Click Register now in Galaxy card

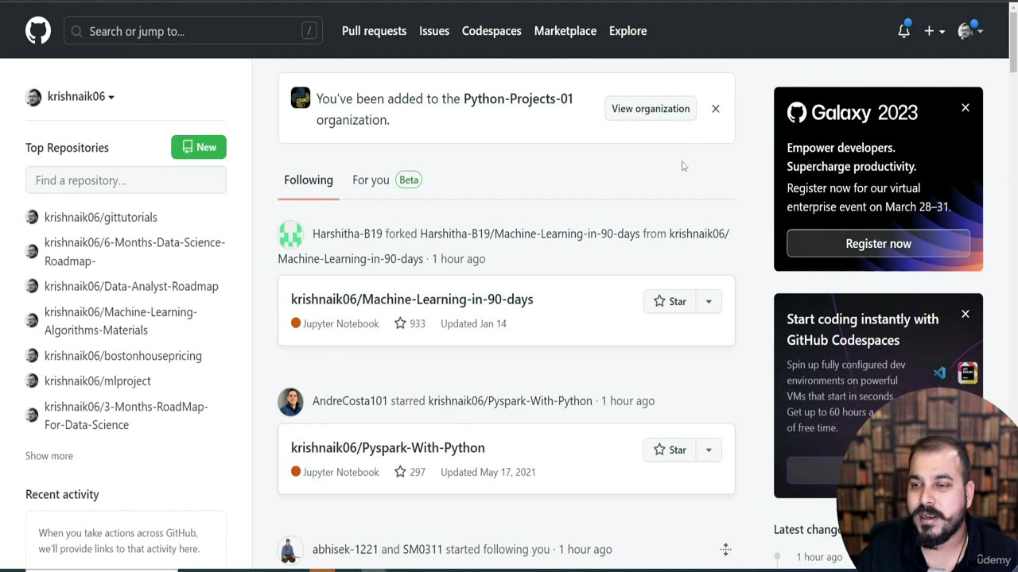(x=878, y=244)
